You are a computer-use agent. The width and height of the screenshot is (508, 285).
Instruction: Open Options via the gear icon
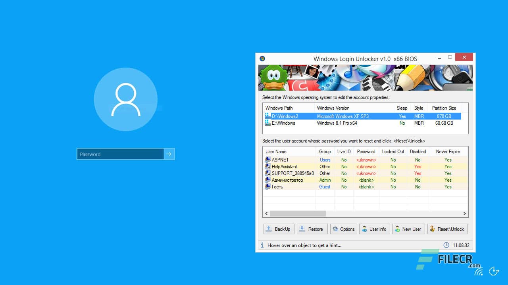335,229
